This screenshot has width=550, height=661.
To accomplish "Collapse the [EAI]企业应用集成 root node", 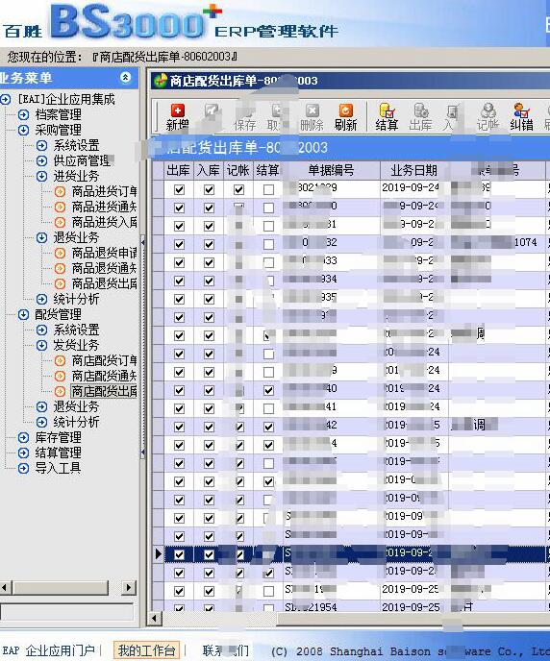I will click(5, 100).
